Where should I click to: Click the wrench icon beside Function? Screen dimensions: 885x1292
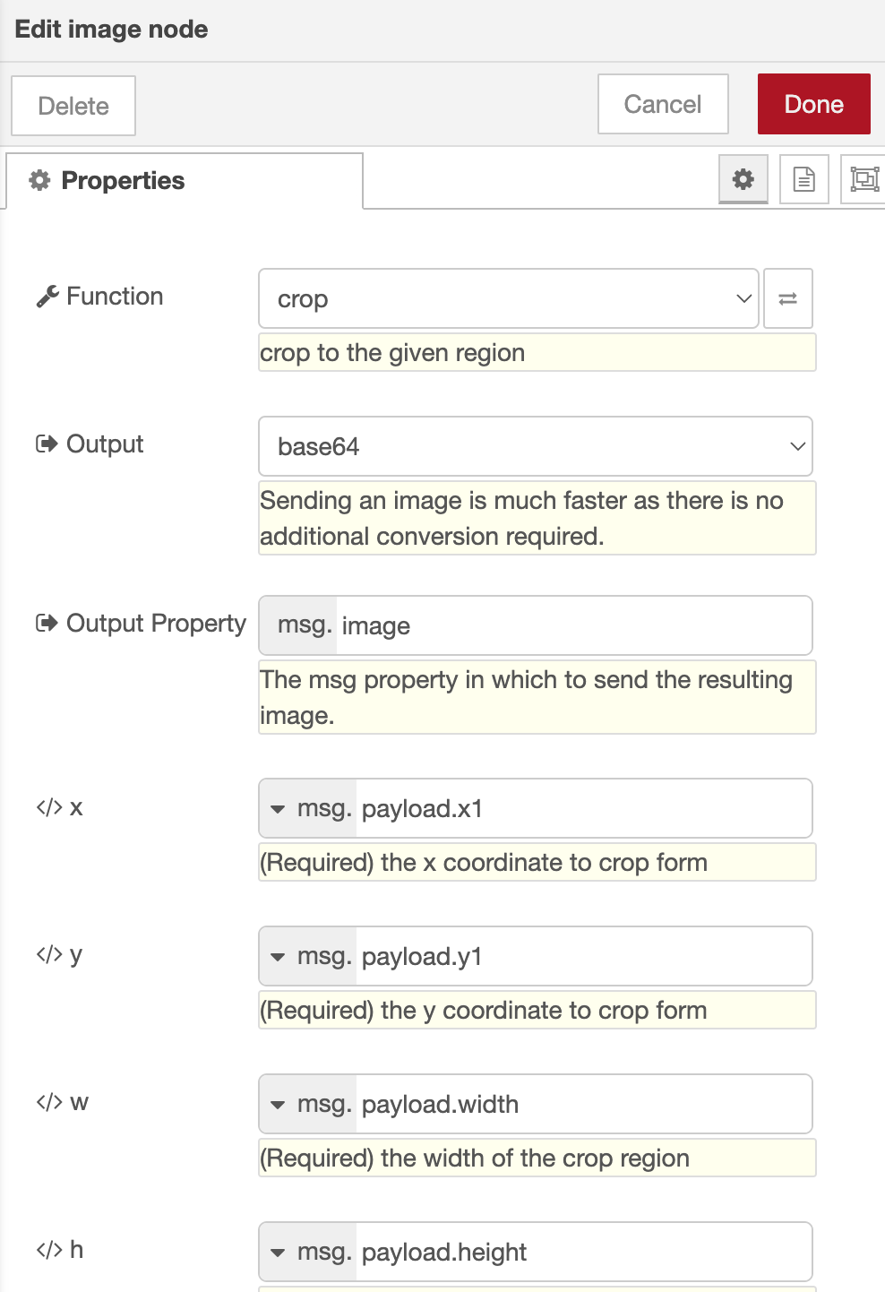click(x=47, y=297)
